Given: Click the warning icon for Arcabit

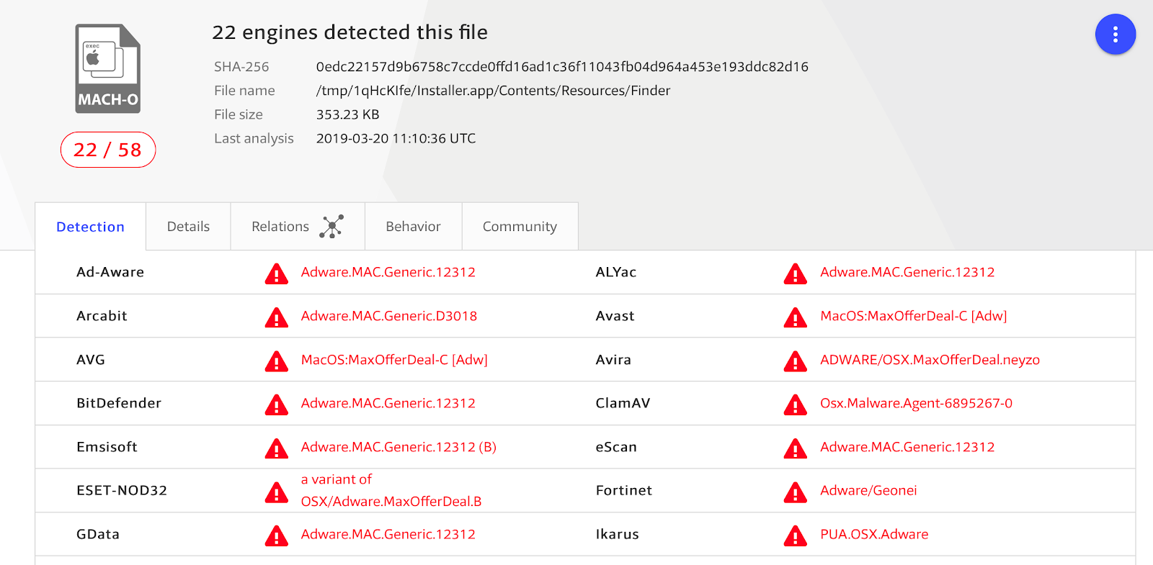Looking at the screenshot, I should (276, 317).
